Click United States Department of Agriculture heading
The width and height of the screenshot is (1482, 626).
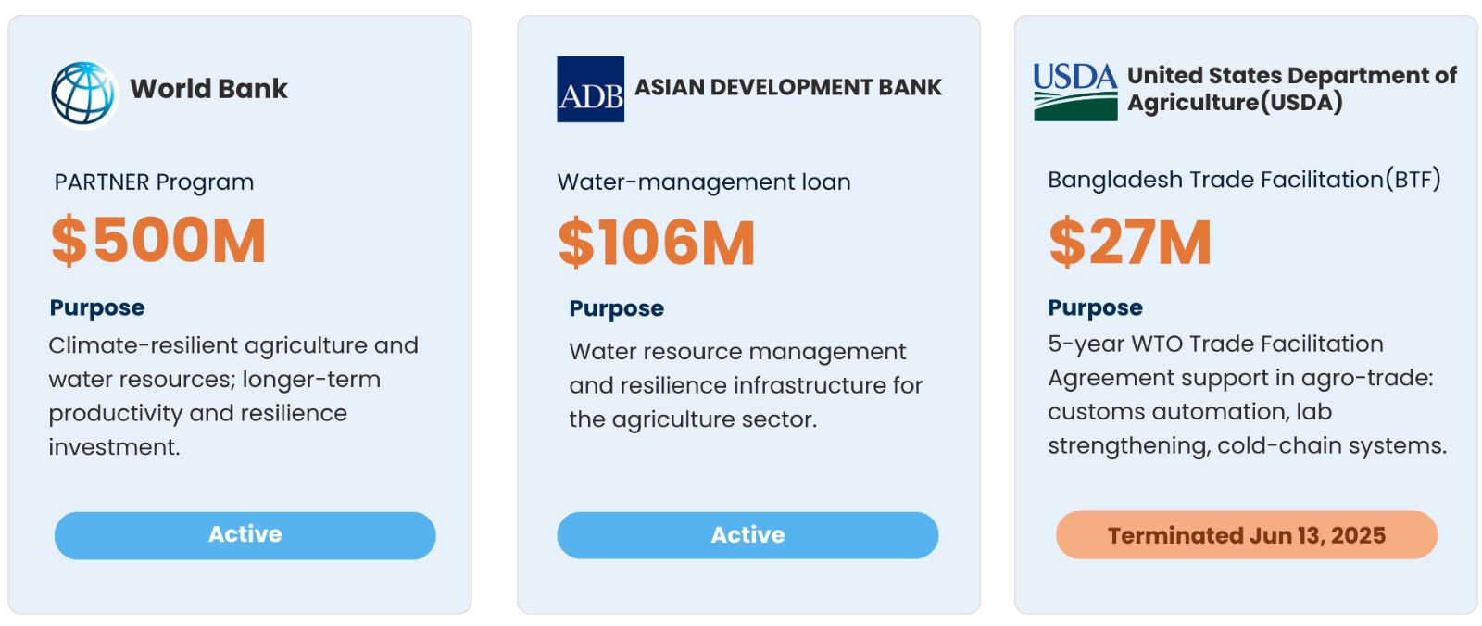(x=1291, y=89)
